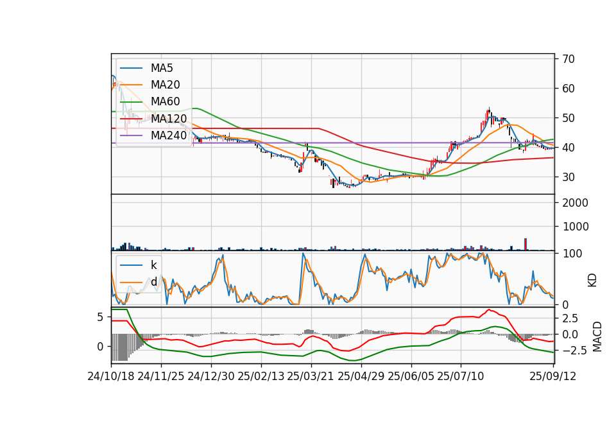Click the 25/06/05 date axis label

point(411,376)
